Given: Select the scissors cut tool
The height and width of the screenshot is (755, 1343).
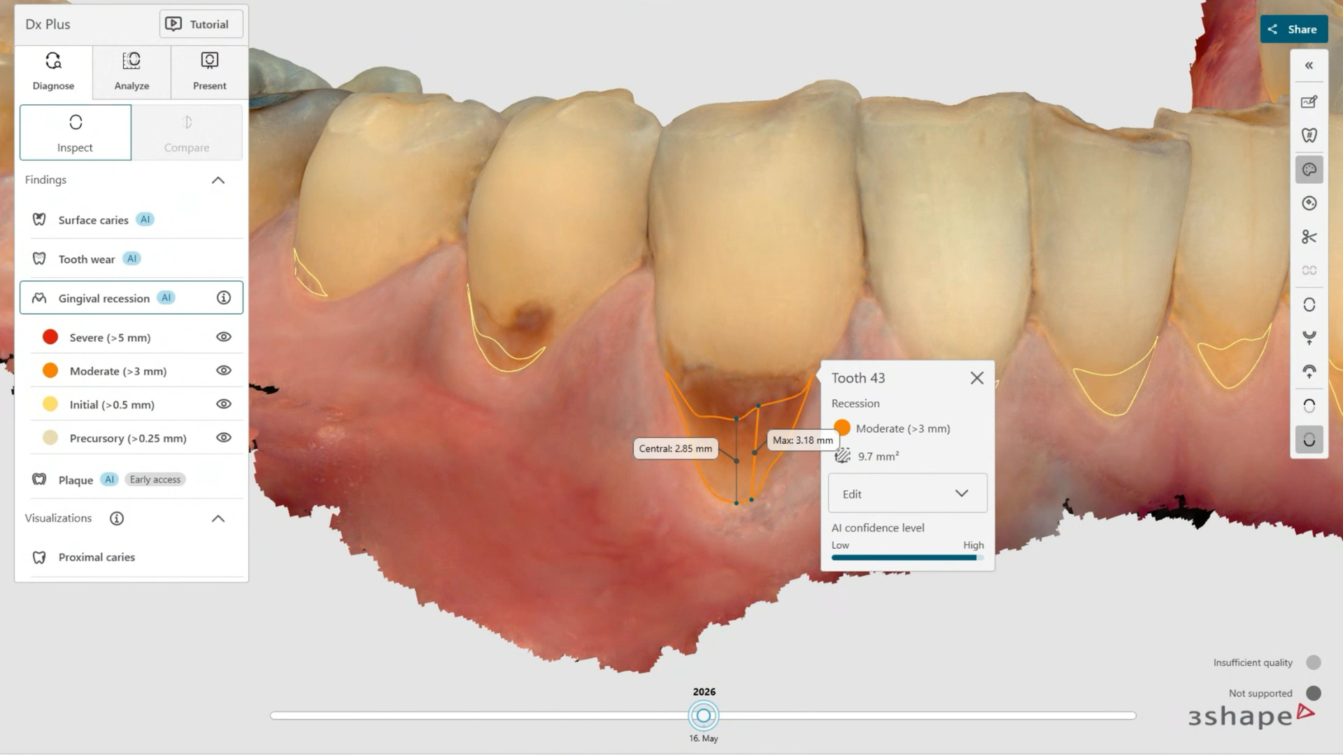Looking at the screenshot, I should (1309, 238).
